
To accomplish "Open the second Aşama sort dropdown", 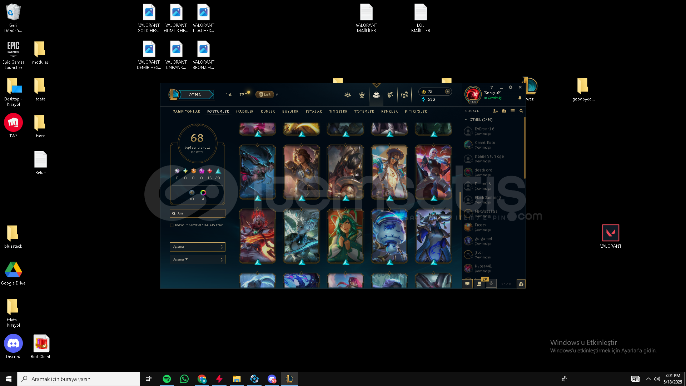I will tap(197, 259).
